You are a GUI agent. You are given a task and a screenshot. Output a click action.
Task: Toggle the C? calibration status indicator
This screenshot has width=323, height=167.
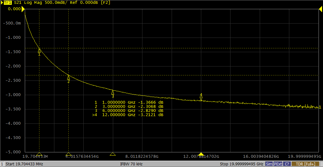[x=287, y=164]
